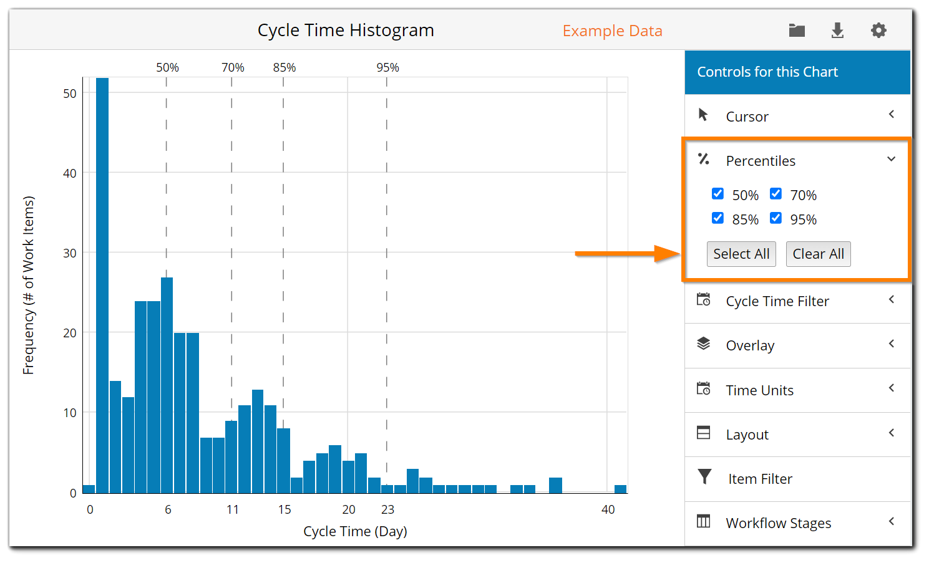Click the download icon in the header
929x563 pixels.
point(837,30)
